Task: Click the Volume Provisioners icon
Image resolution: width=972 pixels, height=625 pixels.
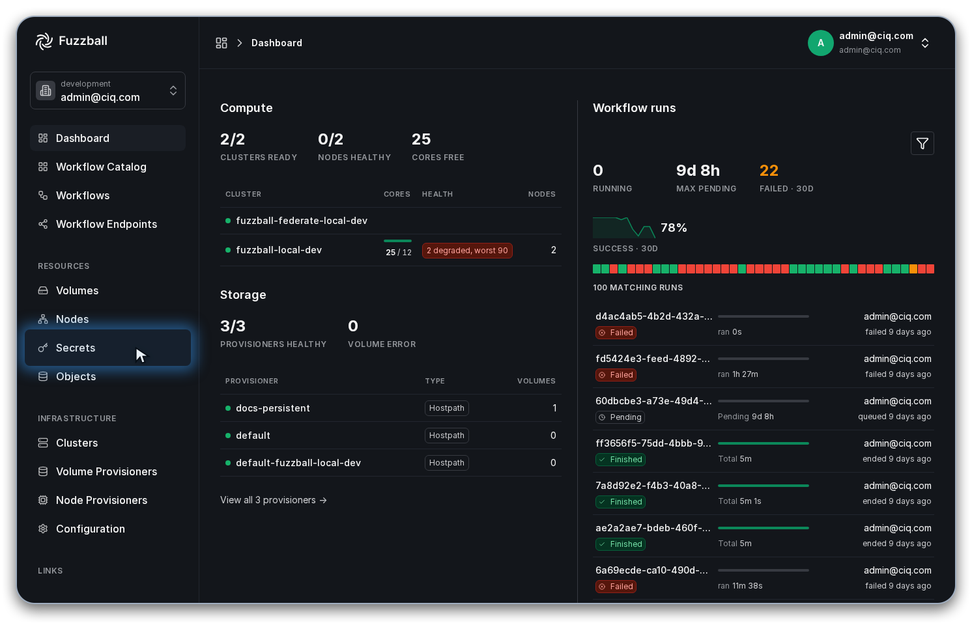Action: pyautogui.click(x=43, y=471)
